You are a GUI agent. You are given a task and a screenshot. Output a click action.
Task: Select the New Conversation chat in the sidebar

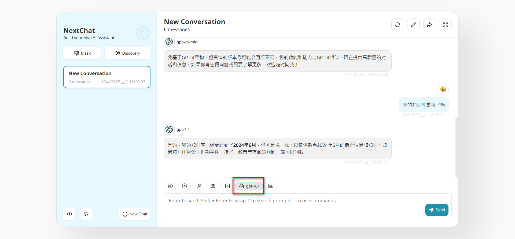tap(107, 77)
